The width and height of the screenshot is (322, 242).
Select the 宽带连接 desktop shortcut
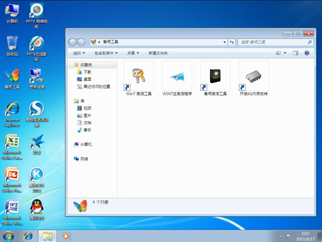pos(36,79)
